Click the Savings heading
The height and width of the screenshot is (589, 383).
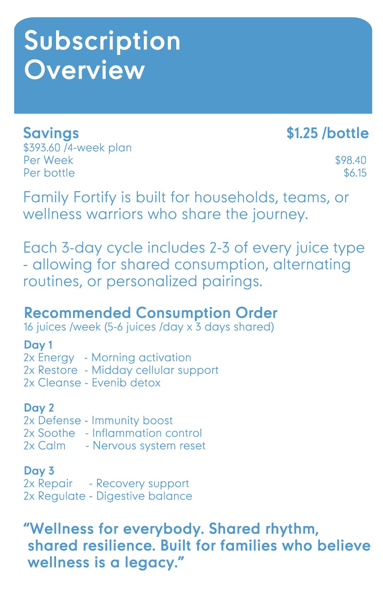coord(51,133)
